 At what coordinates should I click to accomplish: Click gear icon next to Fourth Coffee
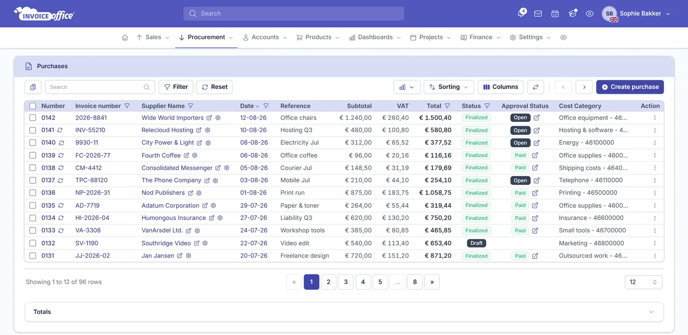pos(195,155)
